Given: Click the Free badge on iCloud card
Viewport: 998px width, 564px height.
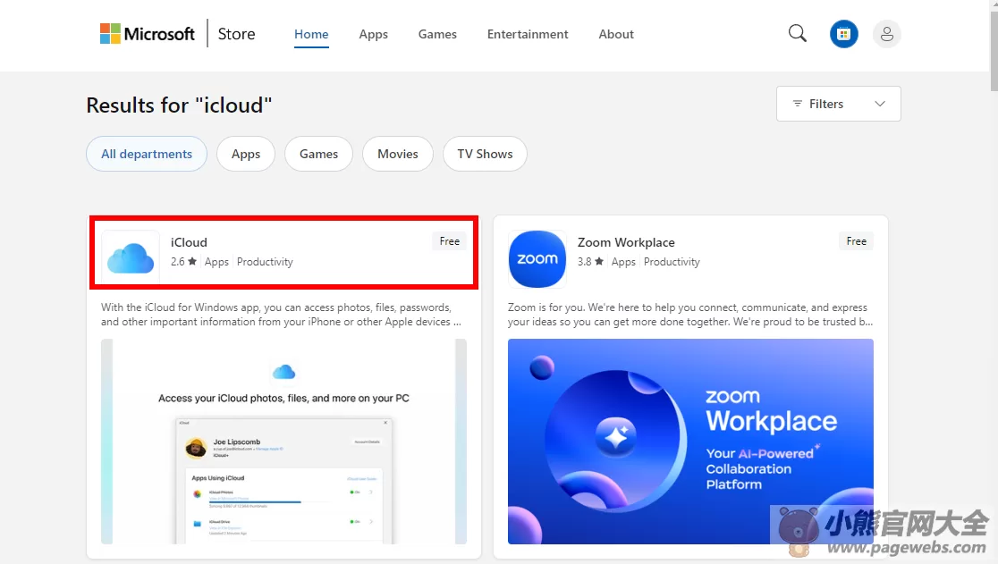Looking at the screenshot, I should (449, 241).
